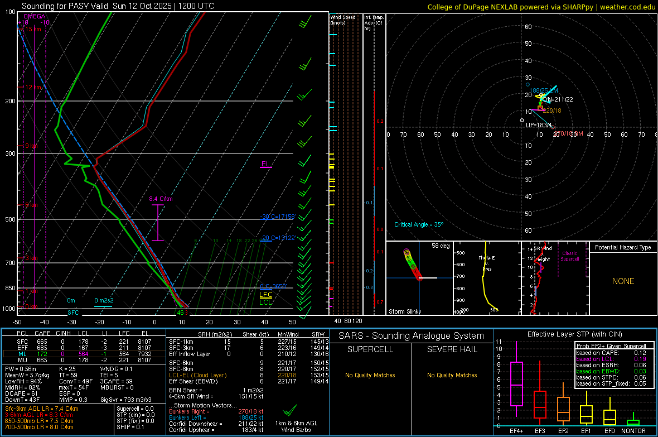Click the Corfidi Downshear = 211/22 kt line
The image size is (658, 437).
216,424
